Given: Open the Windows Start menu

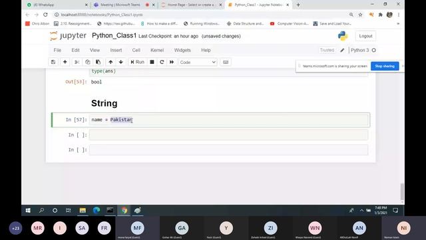Looking at the screenshot, I should coord(28,211).
